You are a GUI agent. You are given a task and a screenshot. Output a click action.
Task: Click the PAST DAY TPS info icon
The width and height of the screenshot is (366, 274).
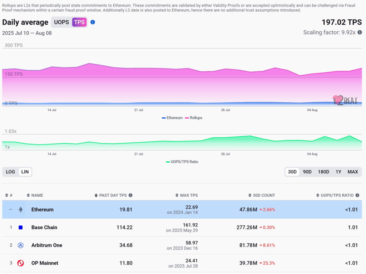click(x=130, y=195)
